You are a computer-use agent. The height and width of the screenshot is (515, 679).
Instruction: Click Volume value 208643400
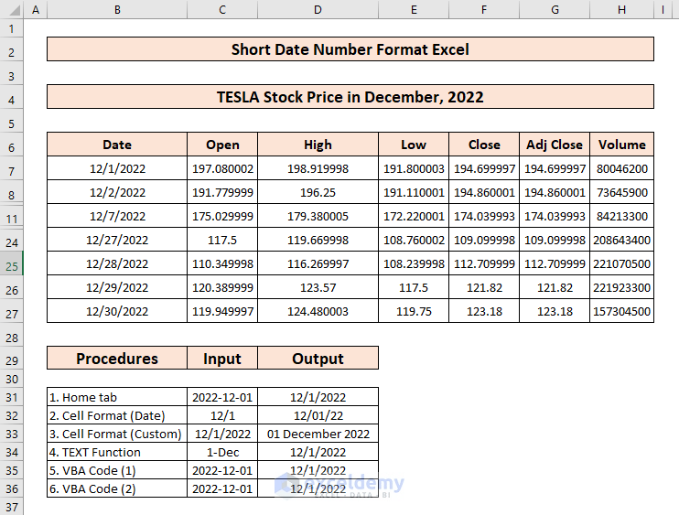click(x=621, y=240)
